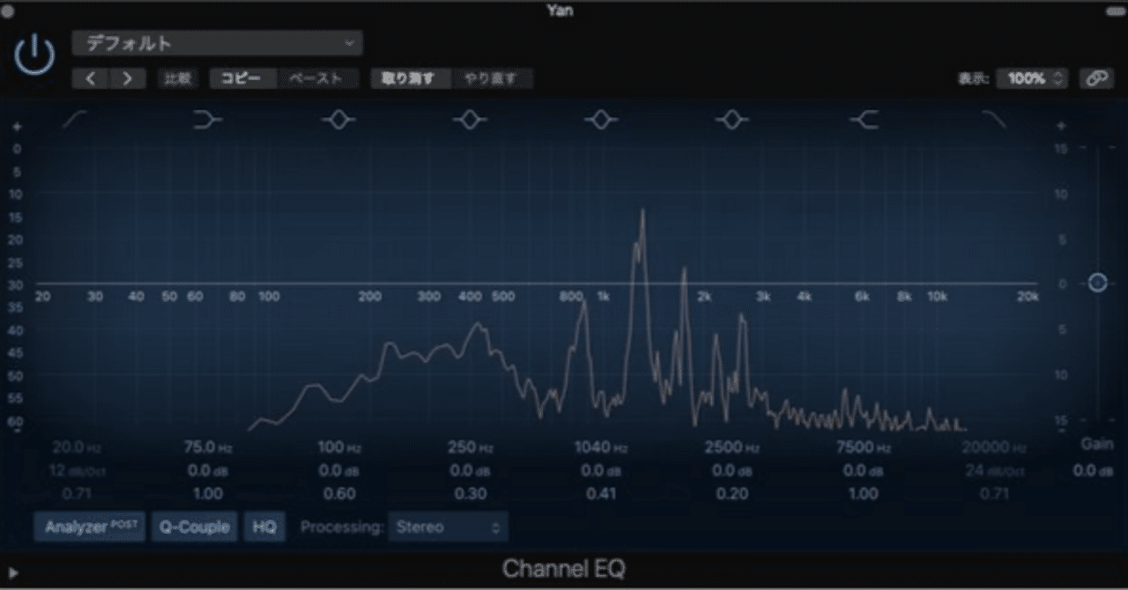Open the デフォルト preset dropdown
The image size is (1128, 590).
click(x=217, y=43)
